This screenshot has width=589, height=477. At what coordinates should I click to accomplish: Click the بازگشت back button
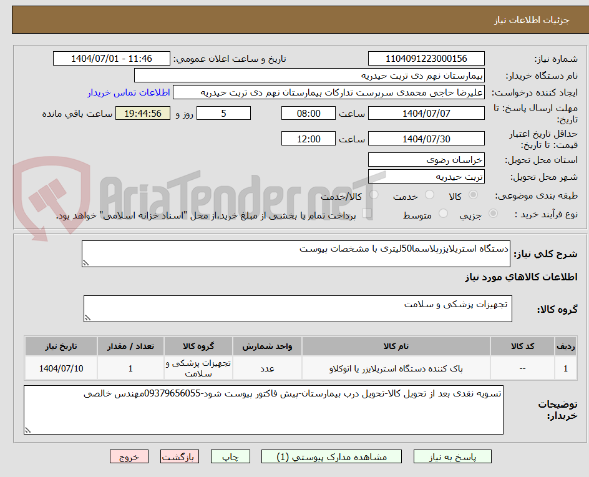pyautogui.click(x=179, y=456)
